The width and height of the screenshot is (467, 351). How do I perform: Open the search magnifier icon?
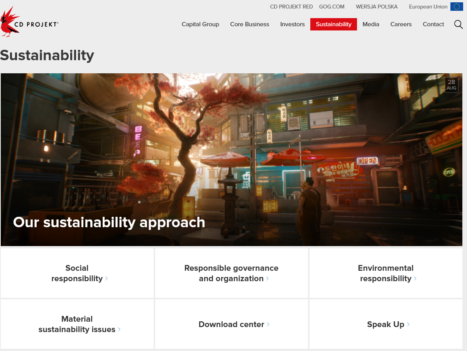(458, 24)
